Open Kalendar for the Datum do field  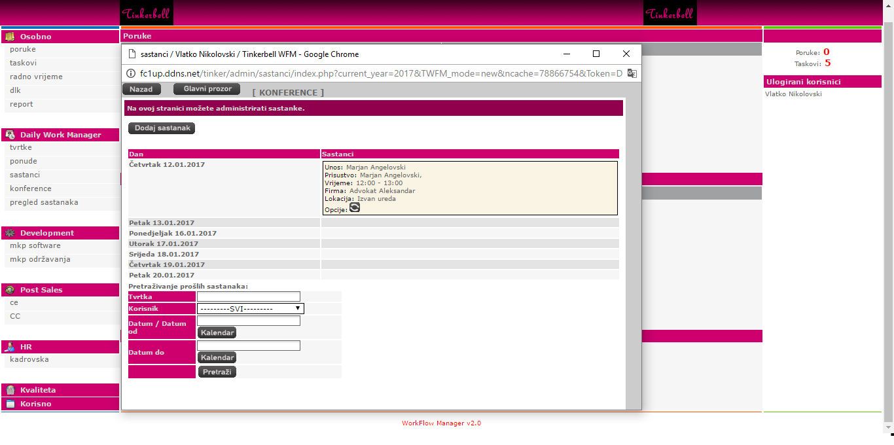pos(217,357)
